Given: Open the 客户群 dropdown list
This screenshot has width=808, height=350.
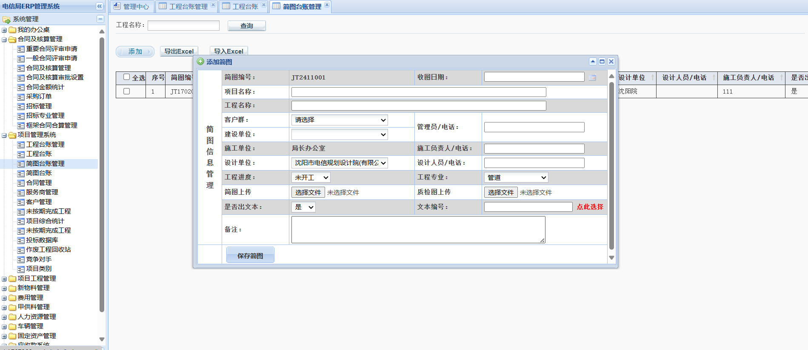Looking at the screenshot, I should [x=339, y=120].
